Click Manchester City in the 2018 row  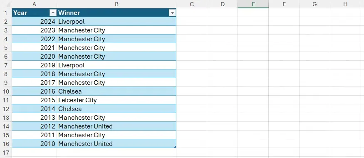(116, 74)
